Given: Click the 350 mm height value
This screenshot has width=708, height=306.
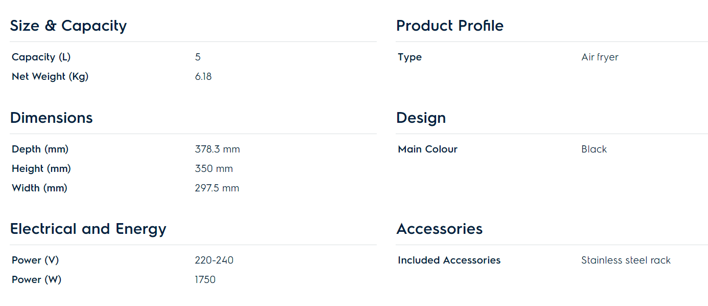Looking at the screenshot, I should [214, 168].
